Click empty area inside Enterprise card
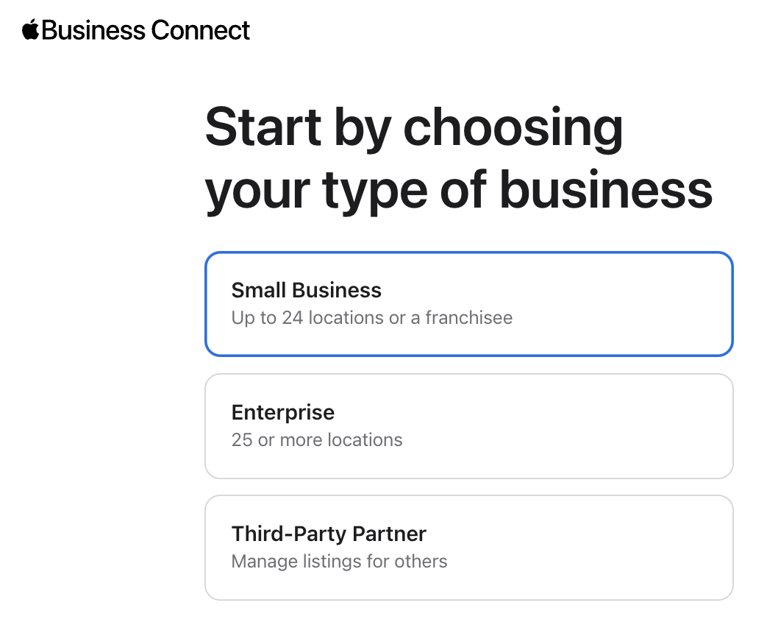Image resolution: width=778 pixels, height=636 pixels. (571, 426)
